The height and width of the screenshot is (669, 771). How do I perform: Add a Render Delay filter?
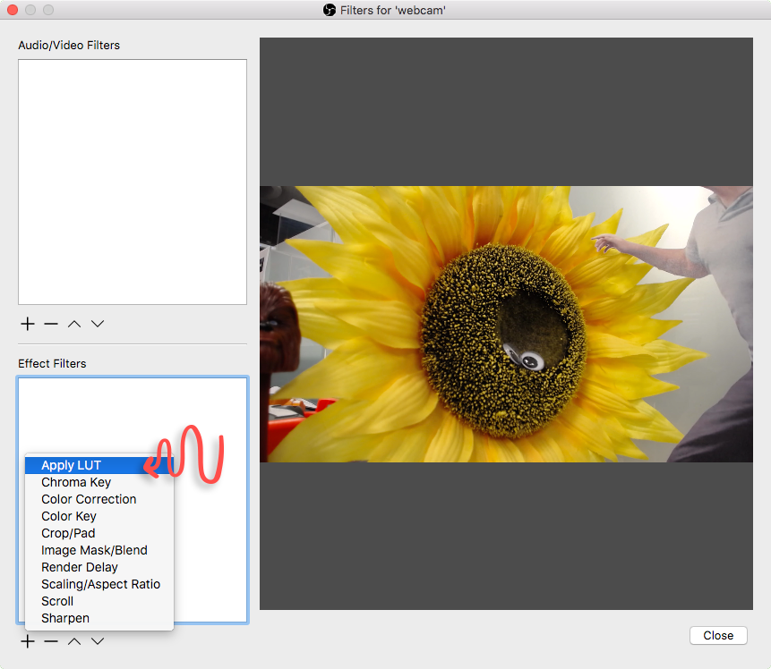pyautogui.click(x=99, y=567)
